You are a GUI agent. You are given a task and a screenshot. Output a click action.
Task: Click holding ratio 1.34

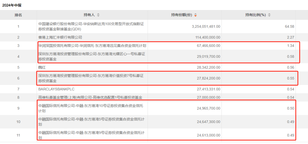click(x=291, y=46)
